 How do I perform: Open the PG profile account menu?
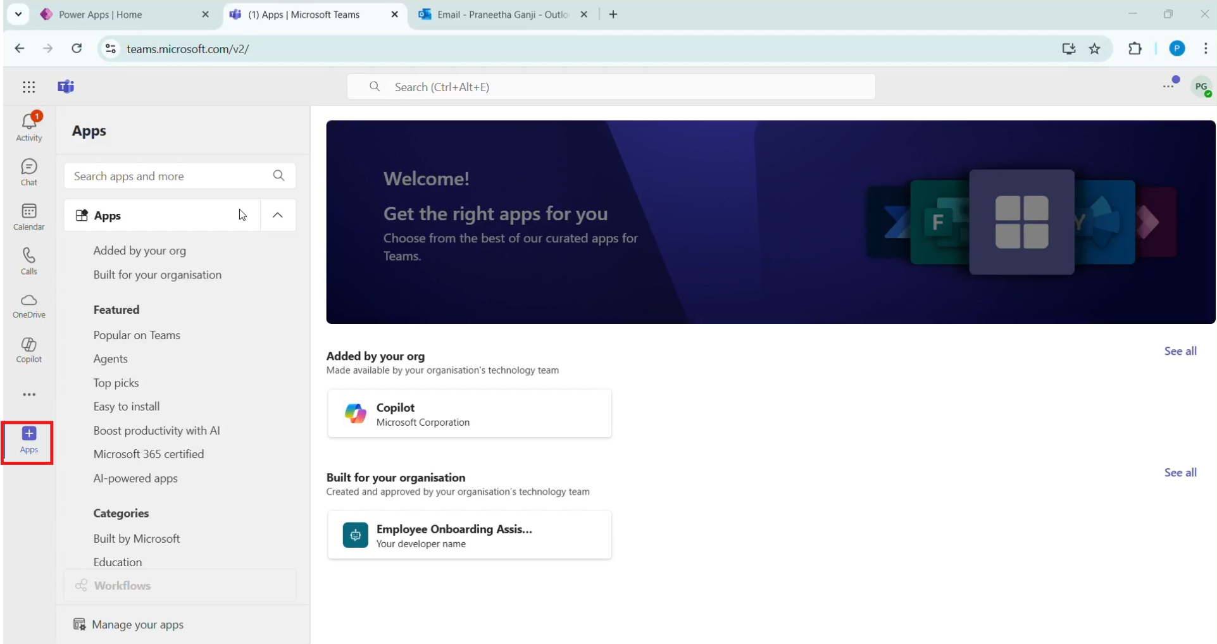(x=1201, y=87)
